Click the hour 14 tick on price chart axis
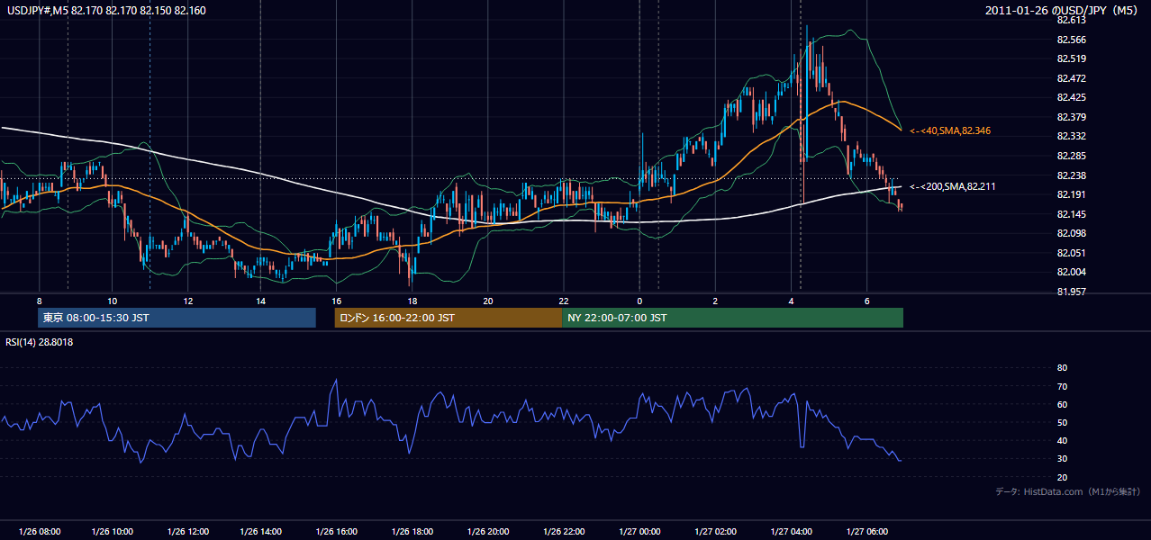 [260, 301]
